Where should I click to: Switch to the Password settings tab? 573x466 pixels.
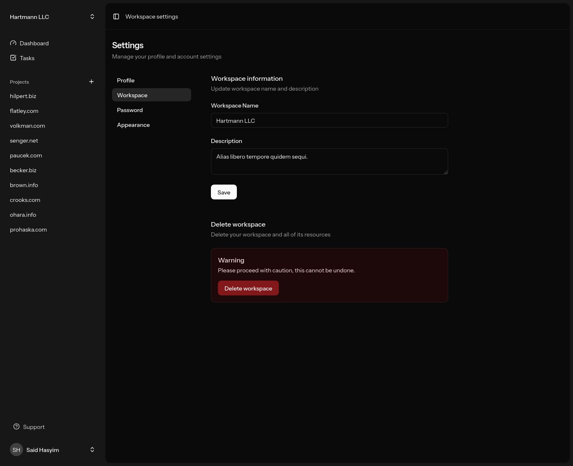pyautogui.click(x=152, y=110)
